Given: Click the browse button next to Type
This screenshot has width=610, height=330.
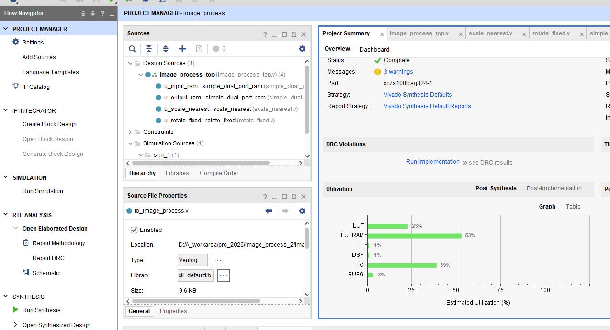Looking at the screenshot, I should click(218, 260).
